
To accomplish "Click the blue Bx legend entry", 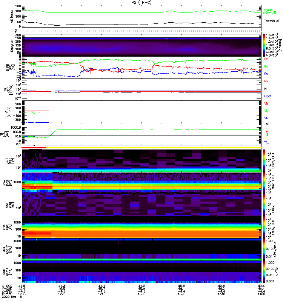I will pyautogui.click(x=266, y=74).
